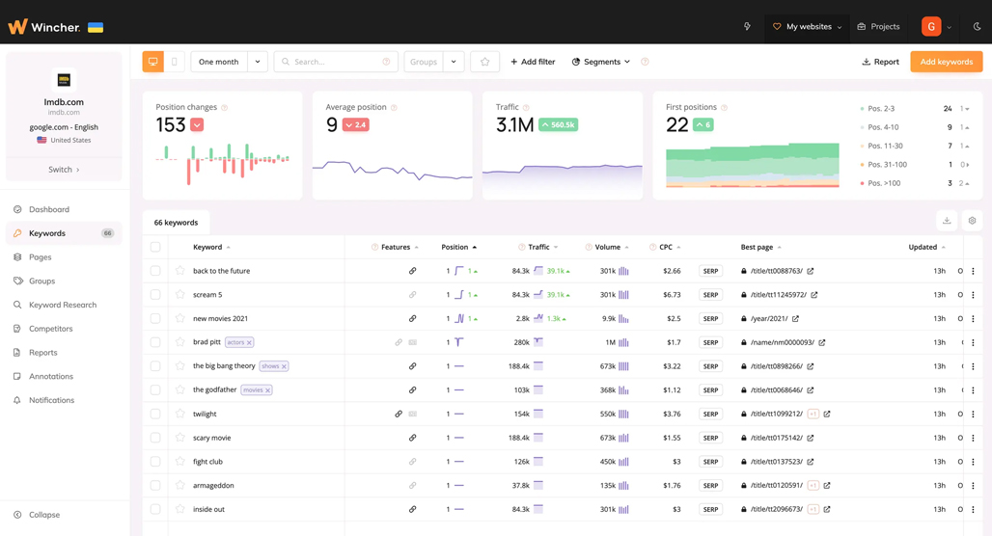Image resolution: width=992 pixels, height=536 pixels.
Task: Sort by Volume column header
Action: point(607,247)
